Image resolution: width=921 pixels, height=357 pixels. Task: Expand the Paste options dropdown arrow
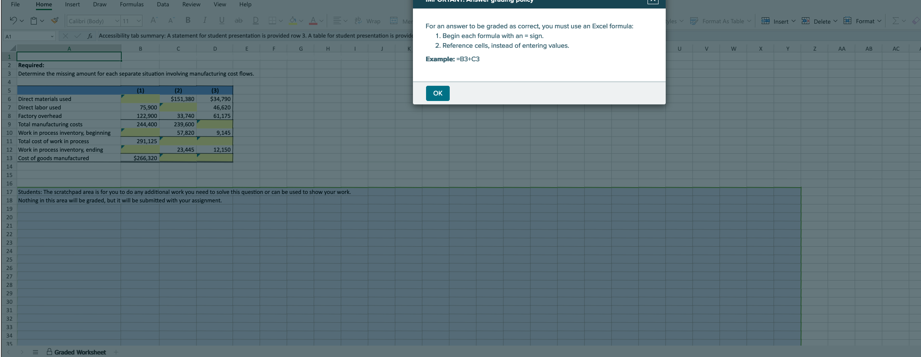coord(42,21)
